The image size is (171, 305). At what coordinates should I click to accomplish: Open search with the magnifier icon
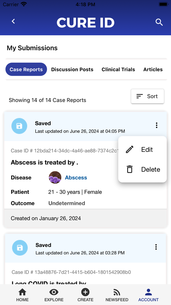159,22
